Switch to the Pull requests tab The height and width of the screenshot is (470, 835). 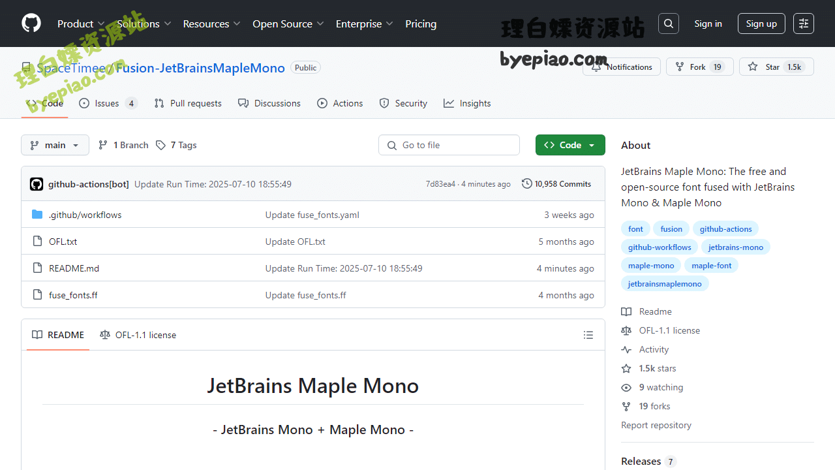pyautogui.click(x=188, y=103)
